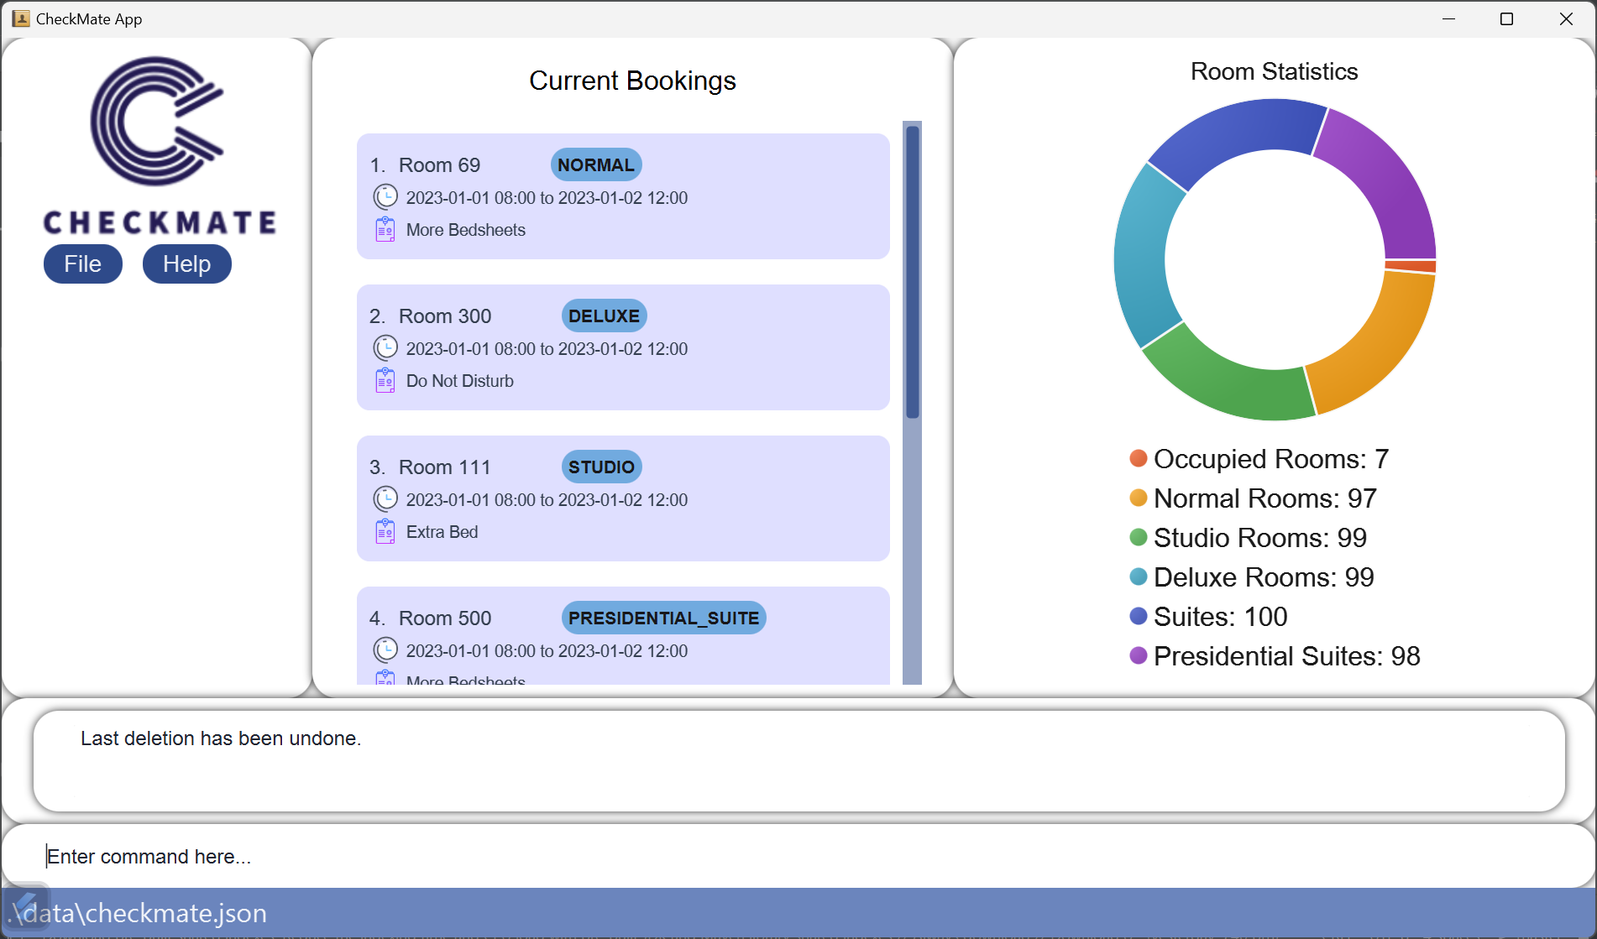Click the clock icon in Room 69 booking
Screen dimensions: 1597x939
click(385, 197)
